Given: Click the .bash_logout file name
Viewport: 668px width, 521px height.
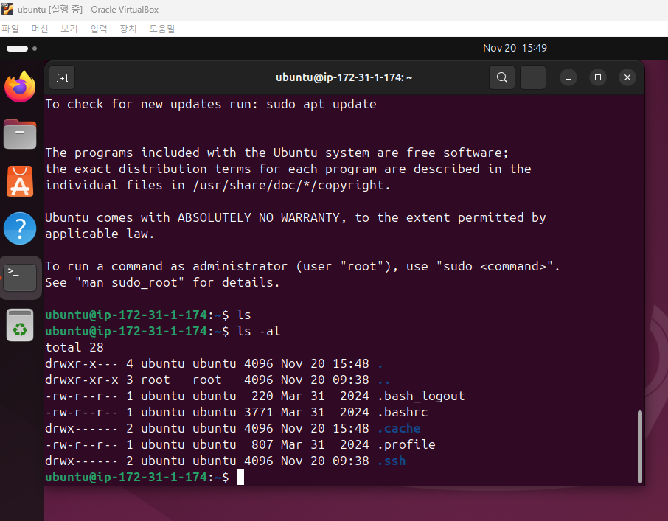Looking at the screenshot, I should 421,396.
